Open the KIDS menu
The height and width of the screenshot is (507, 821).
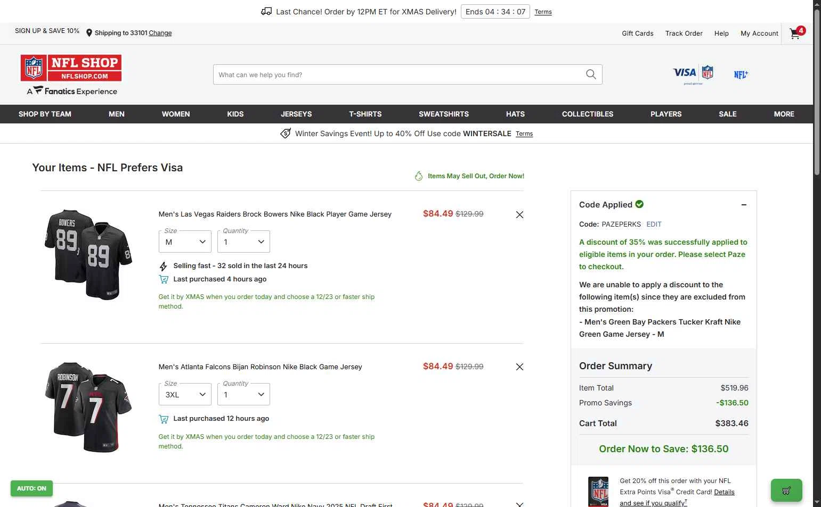click(x=235, y=114)
